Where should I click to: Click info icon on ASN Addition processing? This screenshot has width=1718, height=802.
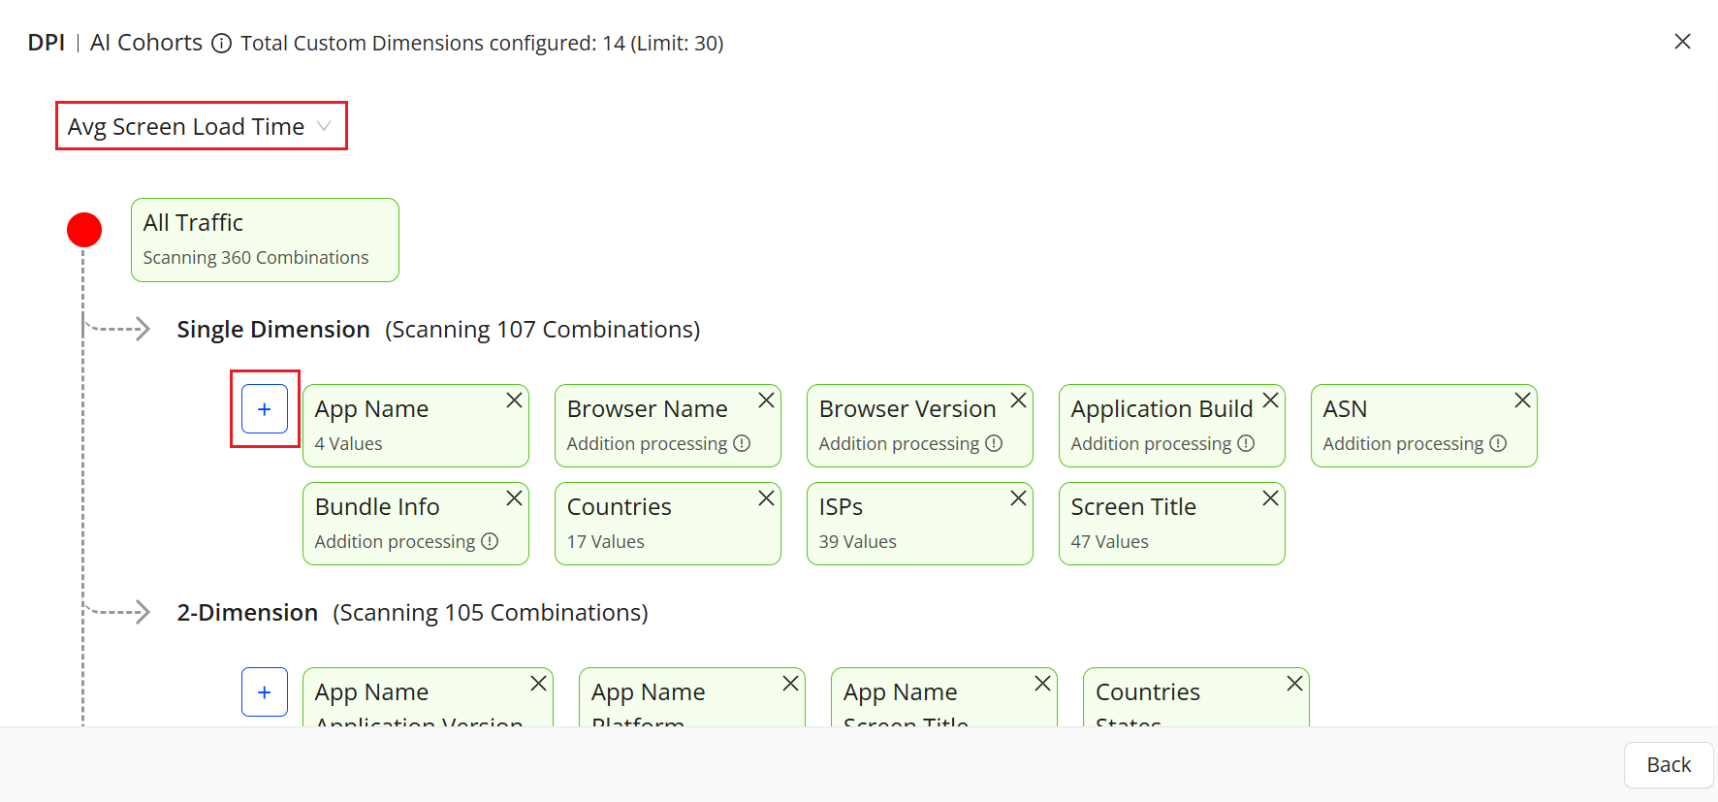1499,443
